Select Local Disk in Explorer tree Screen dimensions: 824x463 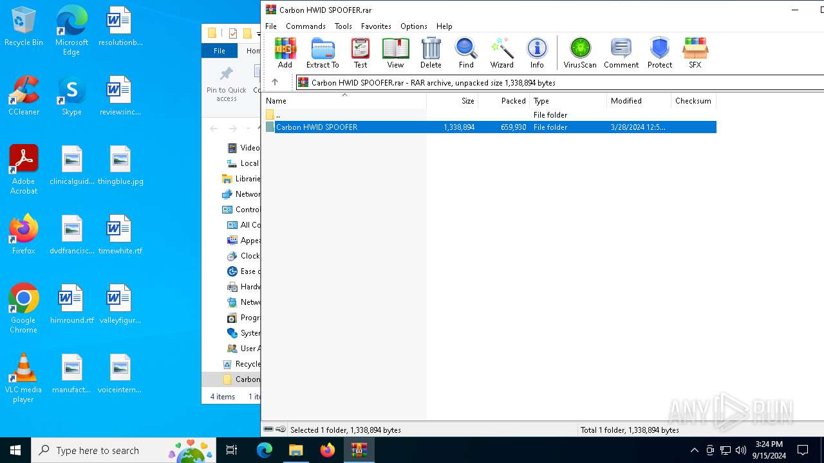(243, 163)
